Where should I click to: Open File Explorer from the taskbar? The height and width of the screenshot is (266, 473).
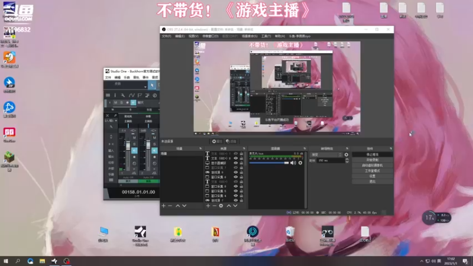tap(42, 261)
